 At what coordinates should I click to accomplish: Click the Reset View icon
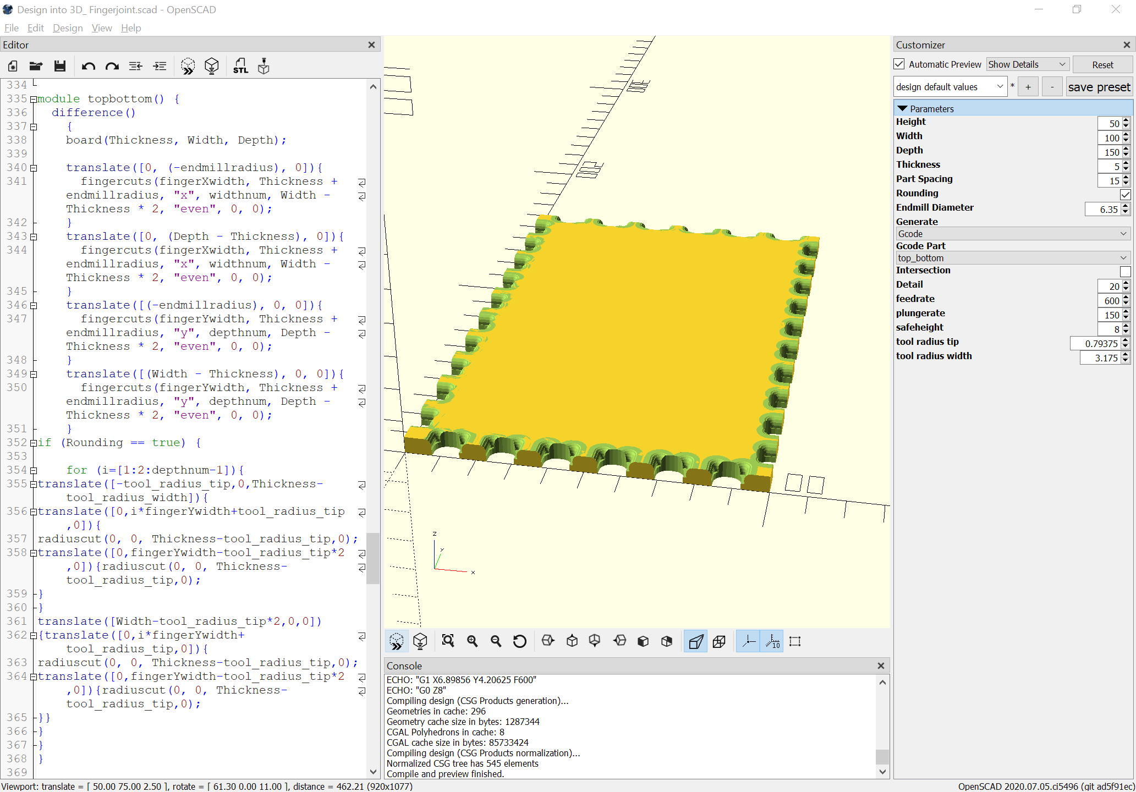pos(519,641)
